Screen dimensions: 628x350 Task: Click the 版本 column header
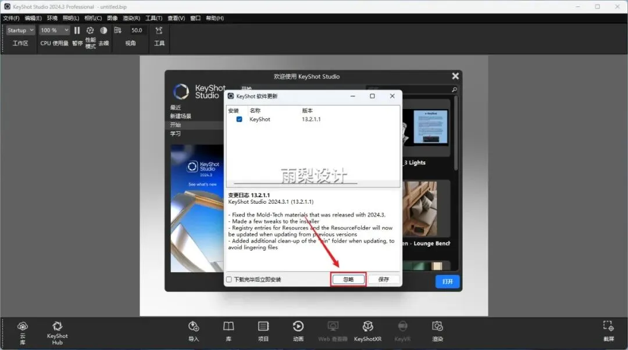pyautogui.click(x=307, y=110)
